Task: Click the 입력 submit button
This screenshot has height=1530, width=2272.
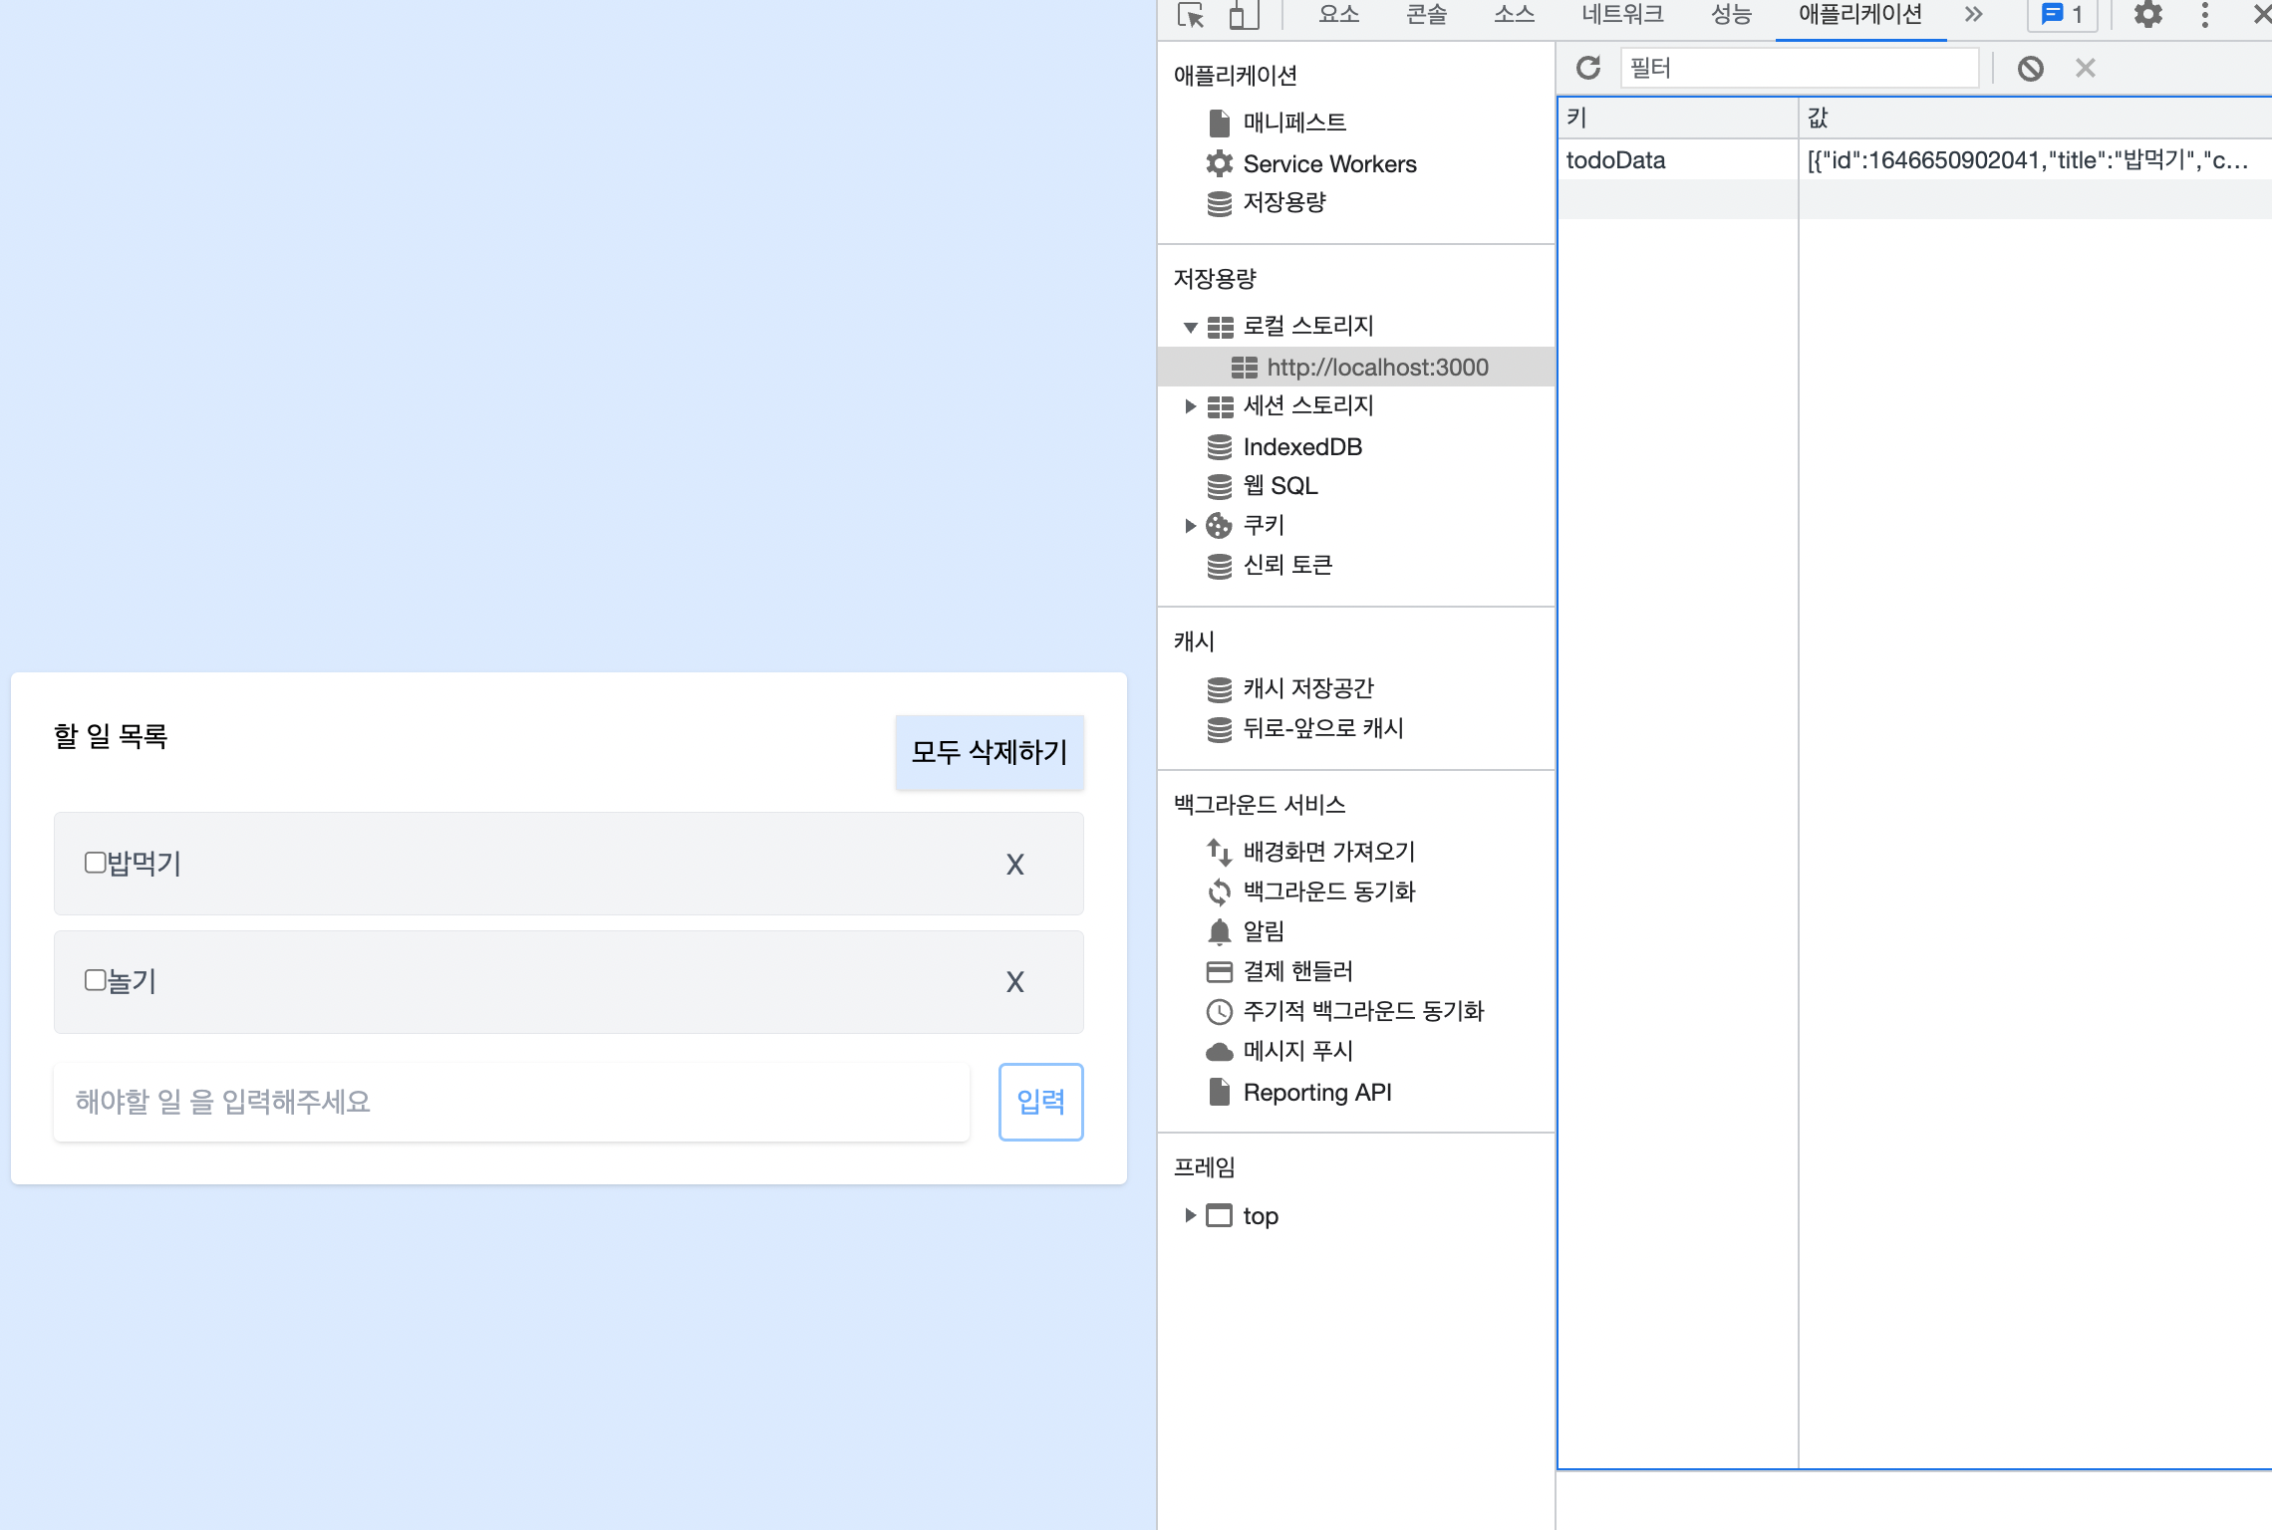Action: pos(1040,1102)
